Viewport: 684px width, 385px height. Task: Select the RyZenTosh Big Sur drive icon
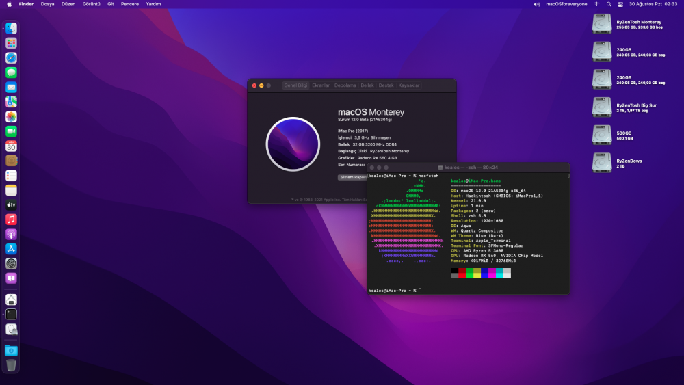[601, 107]
